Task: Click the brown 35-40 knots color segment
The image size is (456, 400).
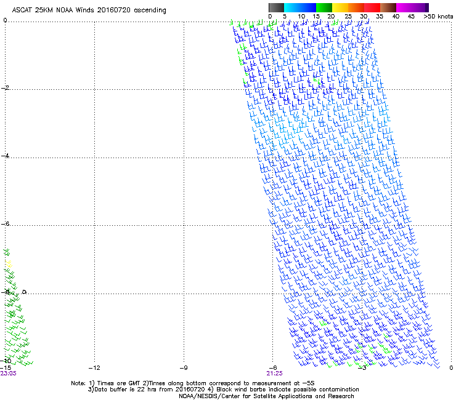Action: coord(388,7)
